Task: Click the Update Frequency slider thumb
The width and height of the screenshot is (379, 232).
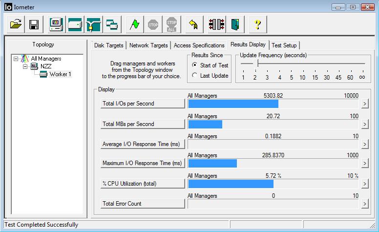Action: click(255, 64)
